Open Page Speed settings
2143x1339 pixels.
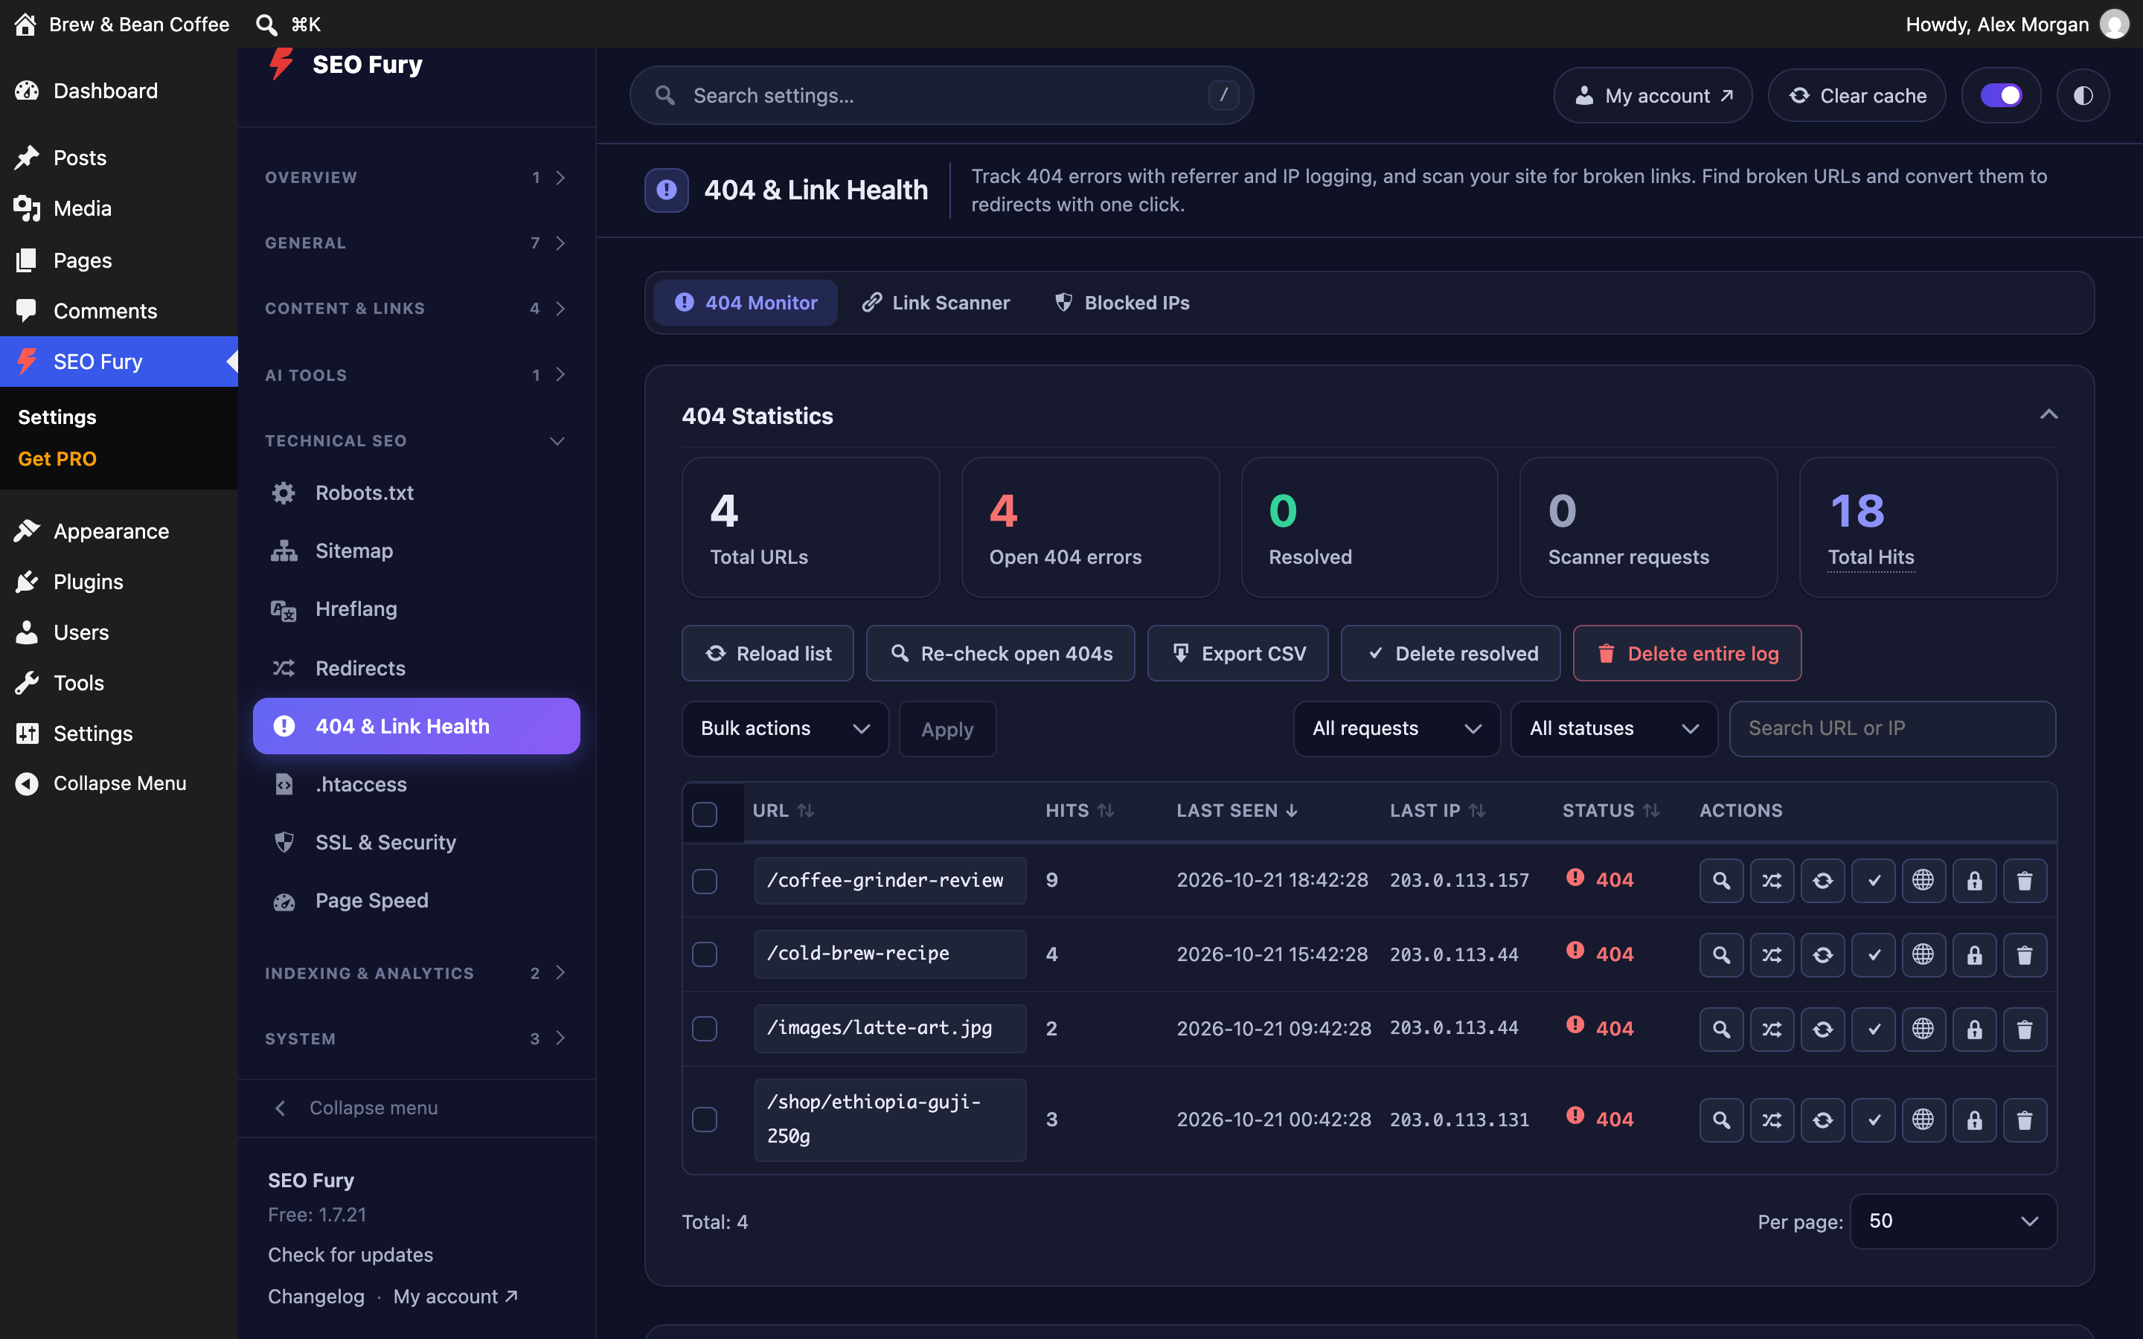click(416, 901)
